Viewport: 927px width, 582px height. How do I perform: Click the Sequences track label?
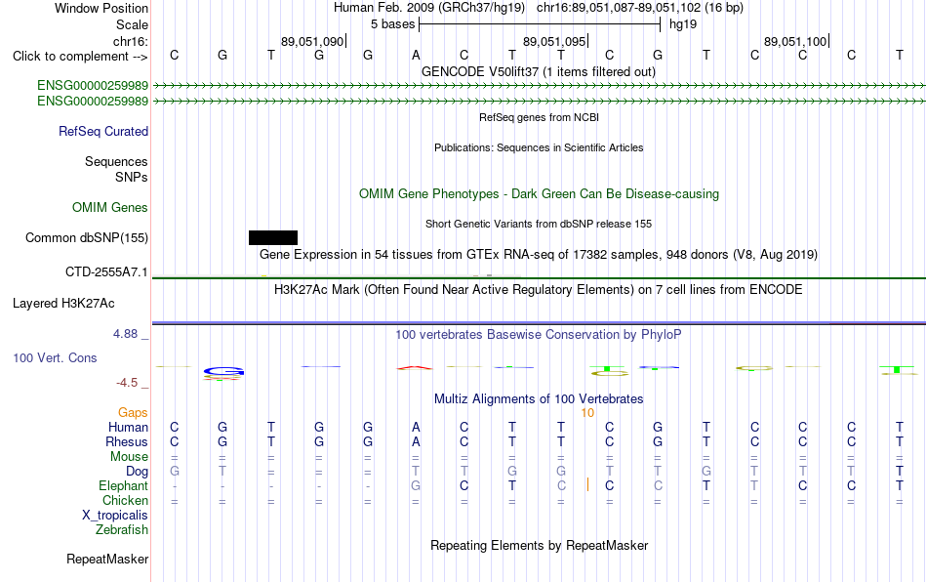click(x=116, y=161)
